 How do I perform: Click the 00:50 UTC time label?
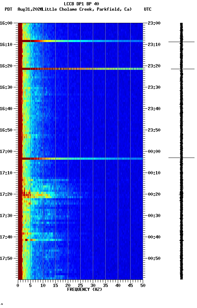click(x=154, y=258)
